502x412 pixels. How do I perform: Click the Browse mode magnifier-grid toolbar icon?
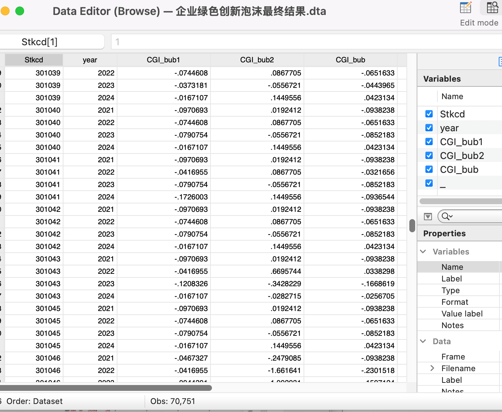[492, 8]
